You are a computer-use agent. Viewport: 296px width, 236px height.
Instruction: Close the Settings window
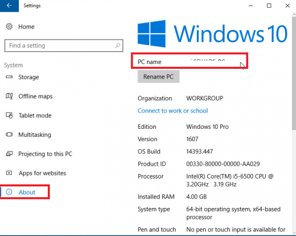pos(287,5)
